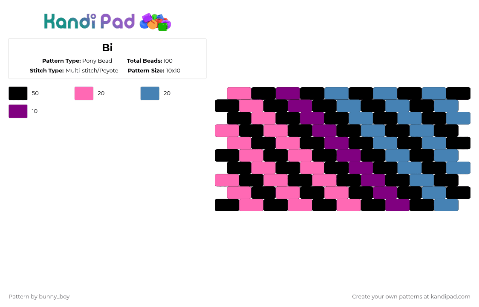Viewport: 479px width, 307px height.
Task: Select the blue color swatch labeled 20
Action: point(150,93)
